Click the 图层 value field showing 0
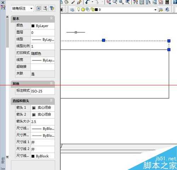The height and width of the screenshot is (170, 177). point(42,33)
